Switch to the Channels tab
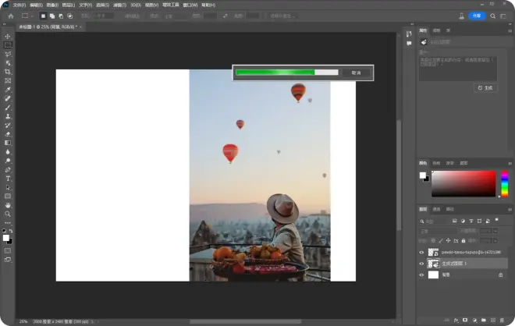Image resolution: width=515 pixels, height=326 pixels. coord(436,209)
